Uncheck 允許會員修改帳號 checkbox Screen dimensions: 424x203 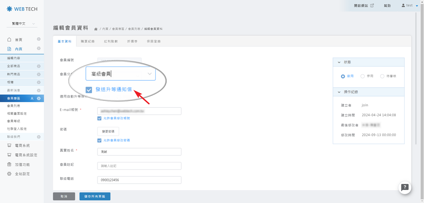[x=100, y=118]
